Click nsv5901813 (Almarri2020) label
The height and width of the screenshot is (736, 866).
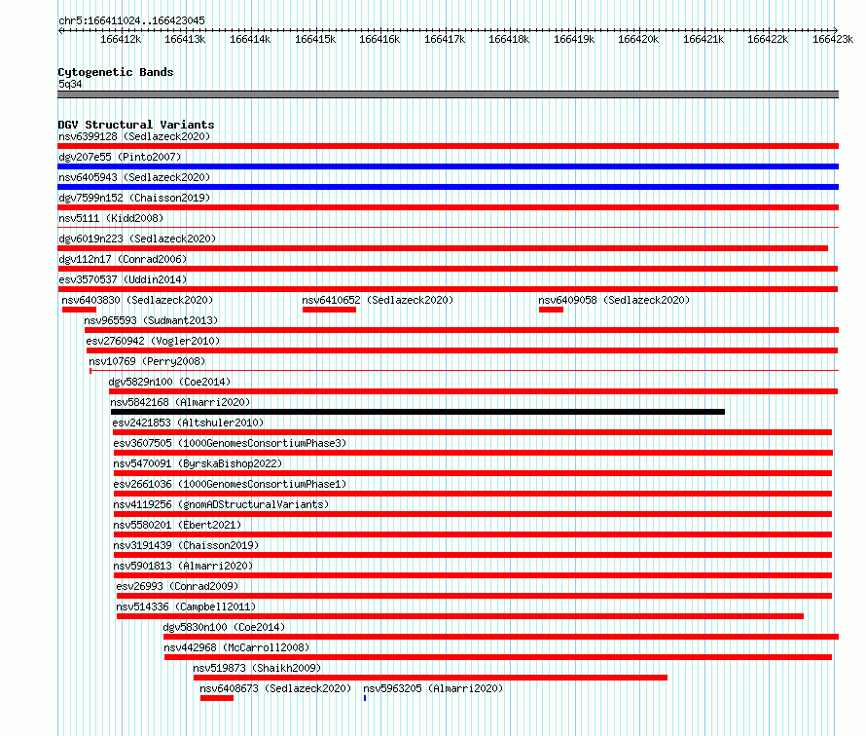(183, 566)
